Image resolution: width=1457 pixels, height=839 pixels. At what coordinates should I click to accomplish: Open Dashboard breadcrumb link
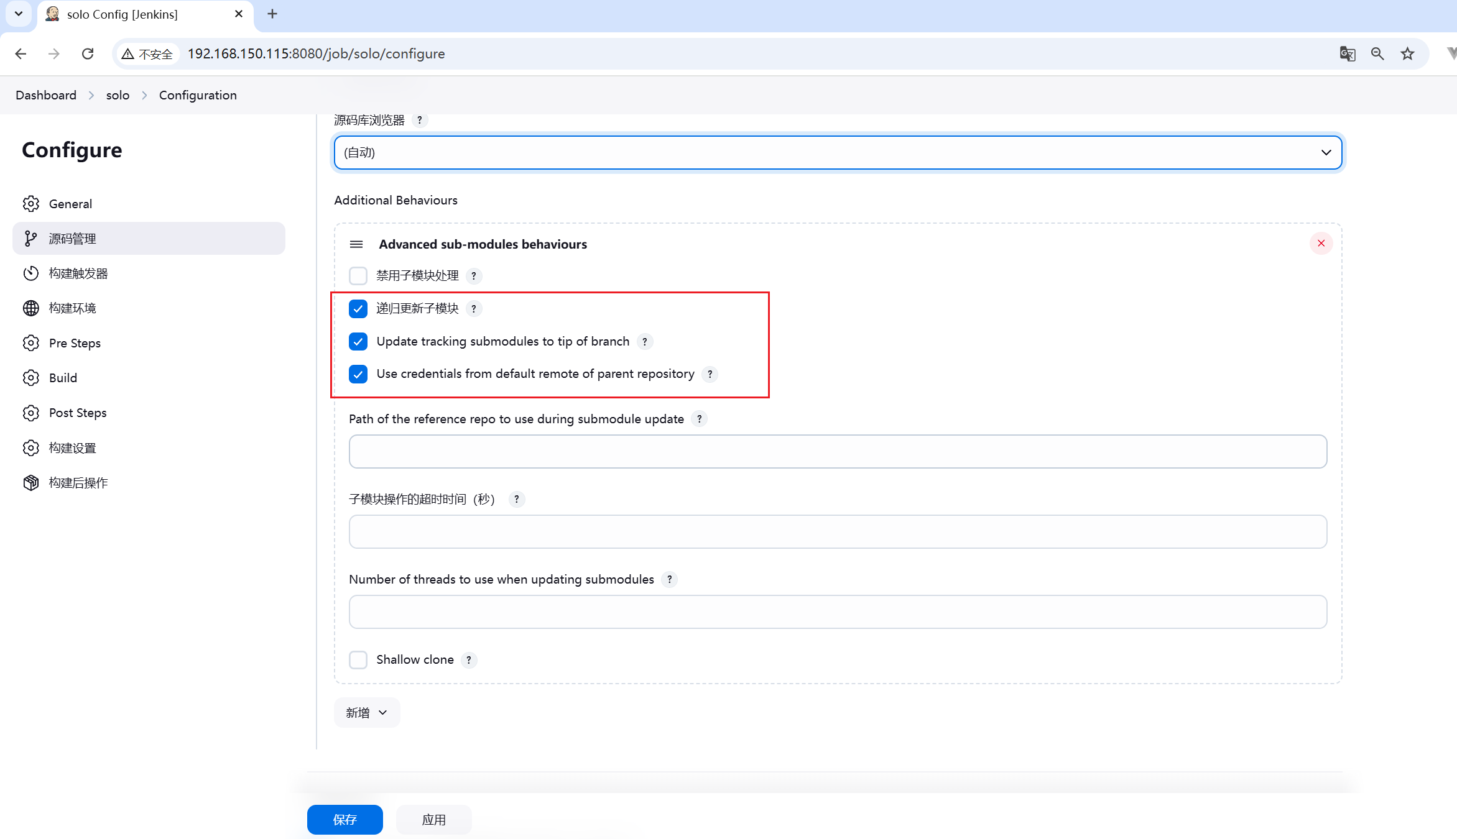pyautogui.click(x=46, y=96)
